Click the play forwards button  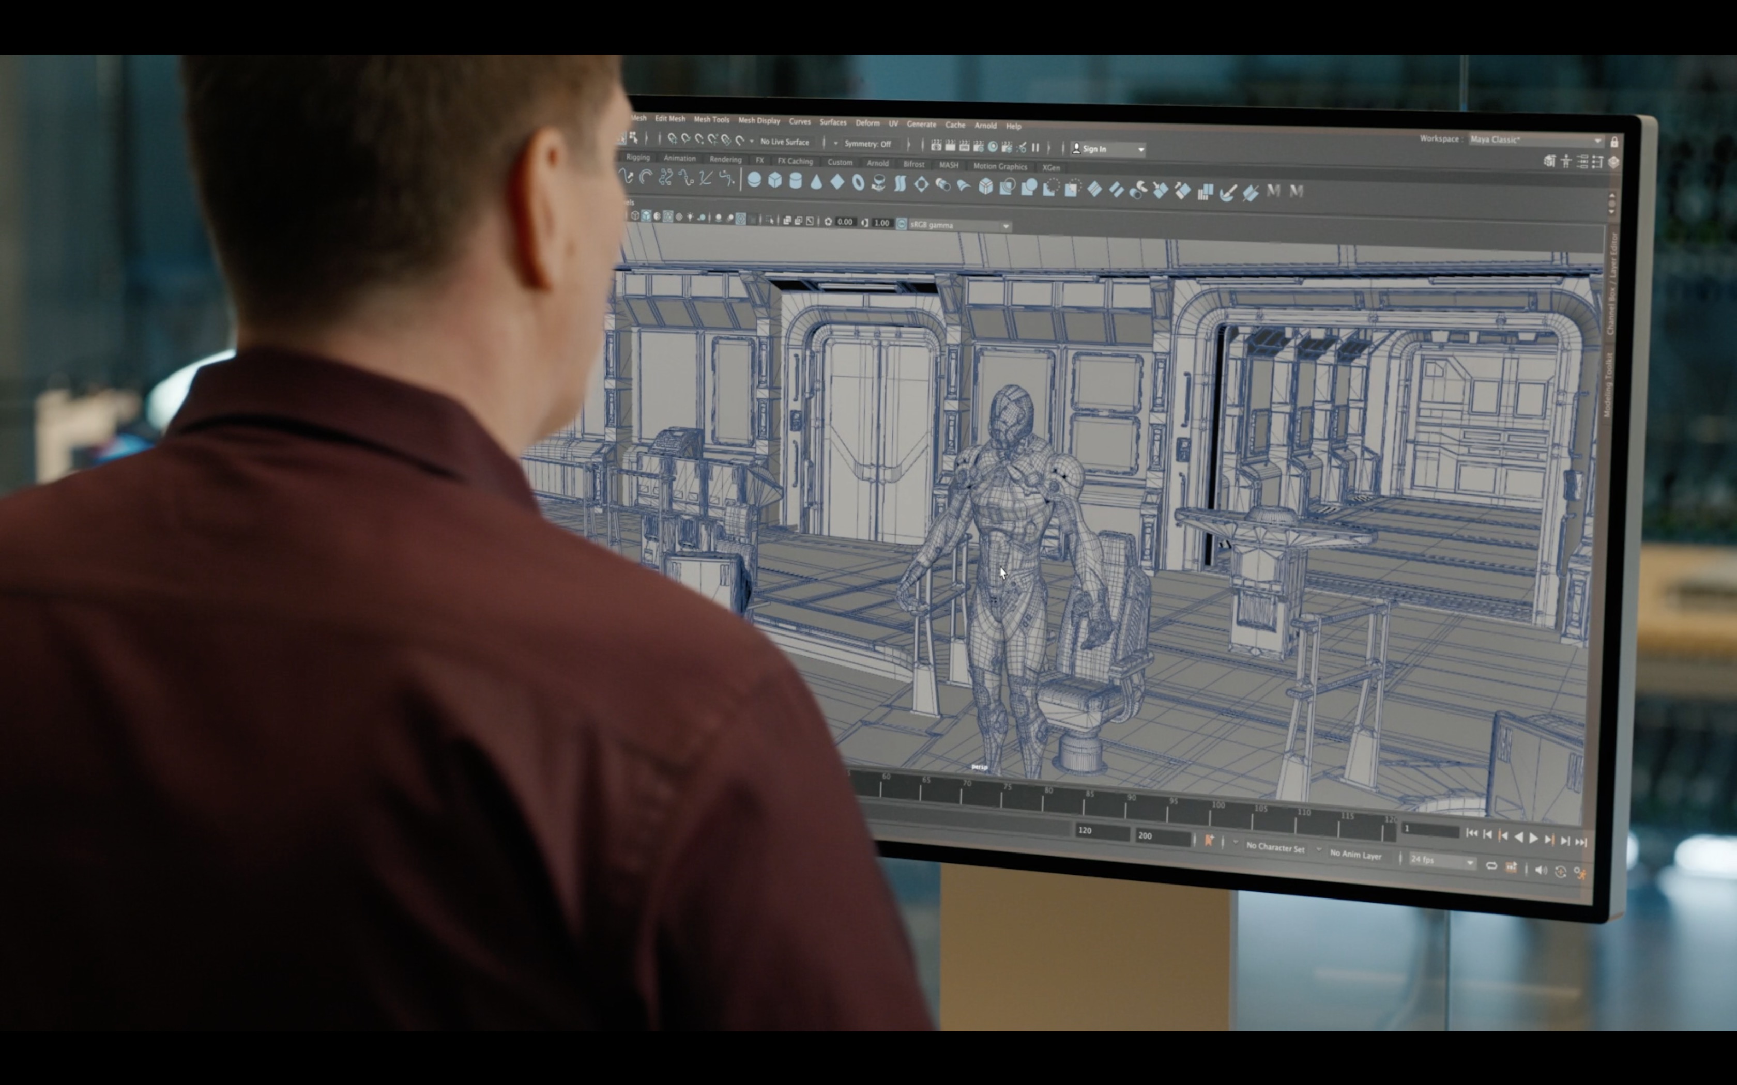click(x=1533, y=838)
